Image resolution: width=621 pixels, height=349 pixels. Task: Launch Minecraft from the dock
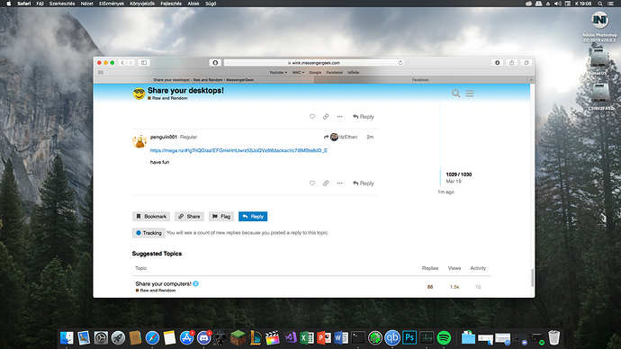pyautogui.click(x=238, y=338)
